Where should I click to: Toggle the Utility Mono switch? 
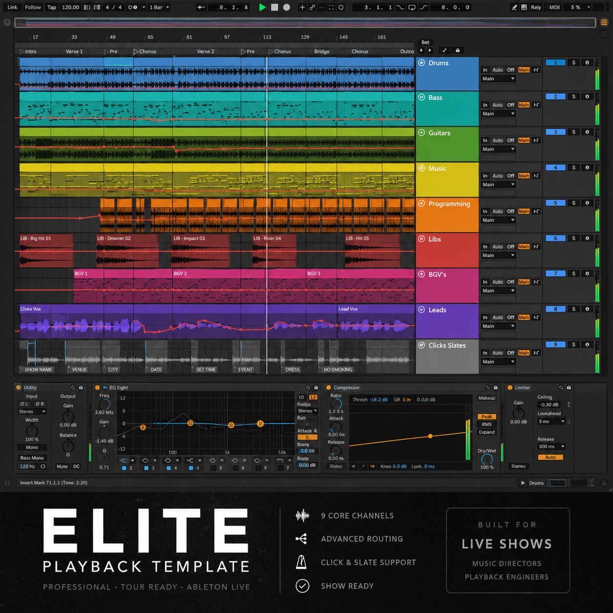[32, 447]
